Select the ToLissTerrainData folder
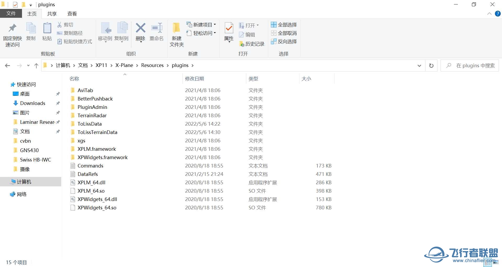The image size is (502, 267). 97,132
